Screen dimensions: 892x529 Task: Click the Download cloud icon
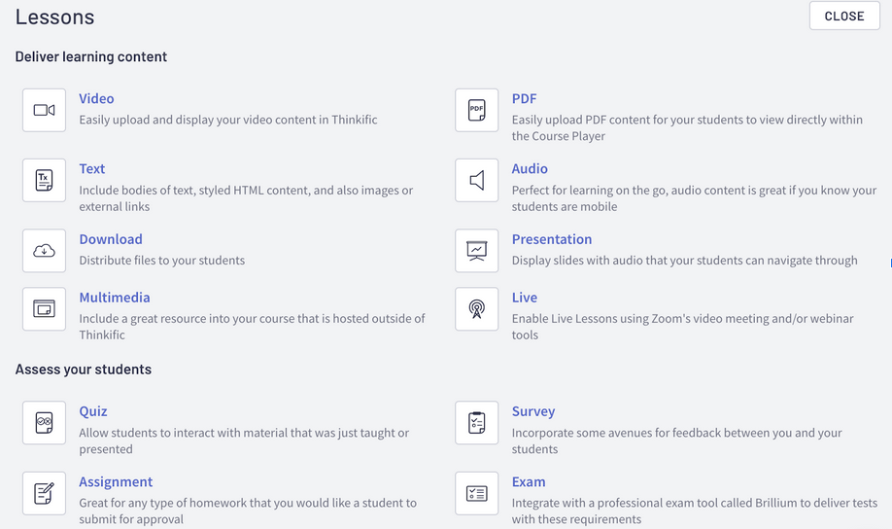[x=44, y=251]
